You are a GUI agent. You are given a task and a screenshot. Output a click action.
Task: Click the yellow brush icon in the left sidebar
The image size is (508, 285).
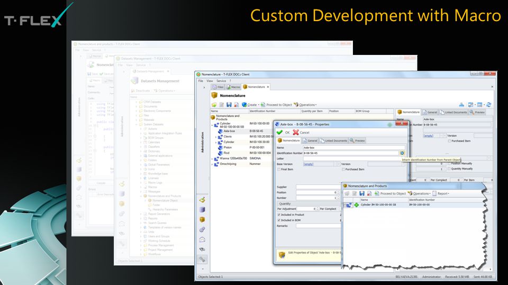(202, 199)
